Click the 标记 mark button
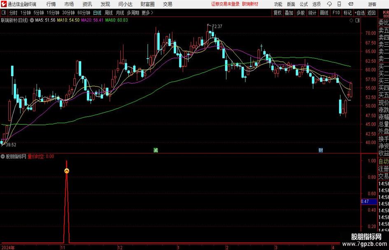The height and width of the screenshot is (250, 389). 347,13
